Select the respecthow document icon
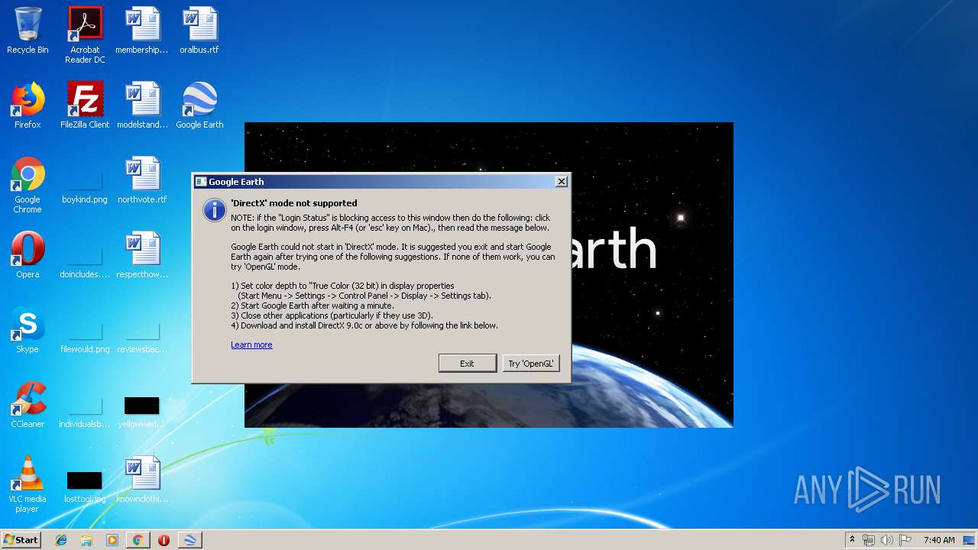Image resolution: width=978 pixels, height=550 pixels. [x=142, y=255]
